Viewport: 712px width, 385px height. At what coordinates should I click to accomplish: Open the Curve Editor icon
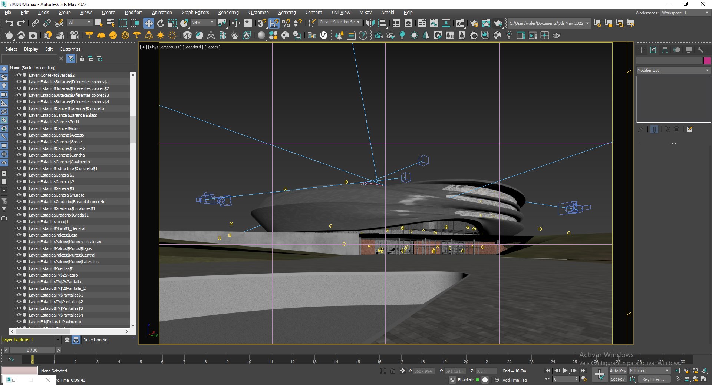point(434,23)
